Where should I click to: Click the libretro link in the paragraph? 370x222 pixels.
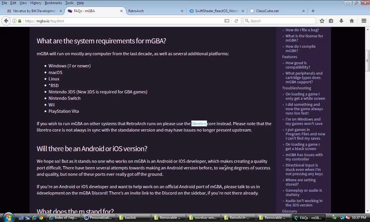click(199, 124)
